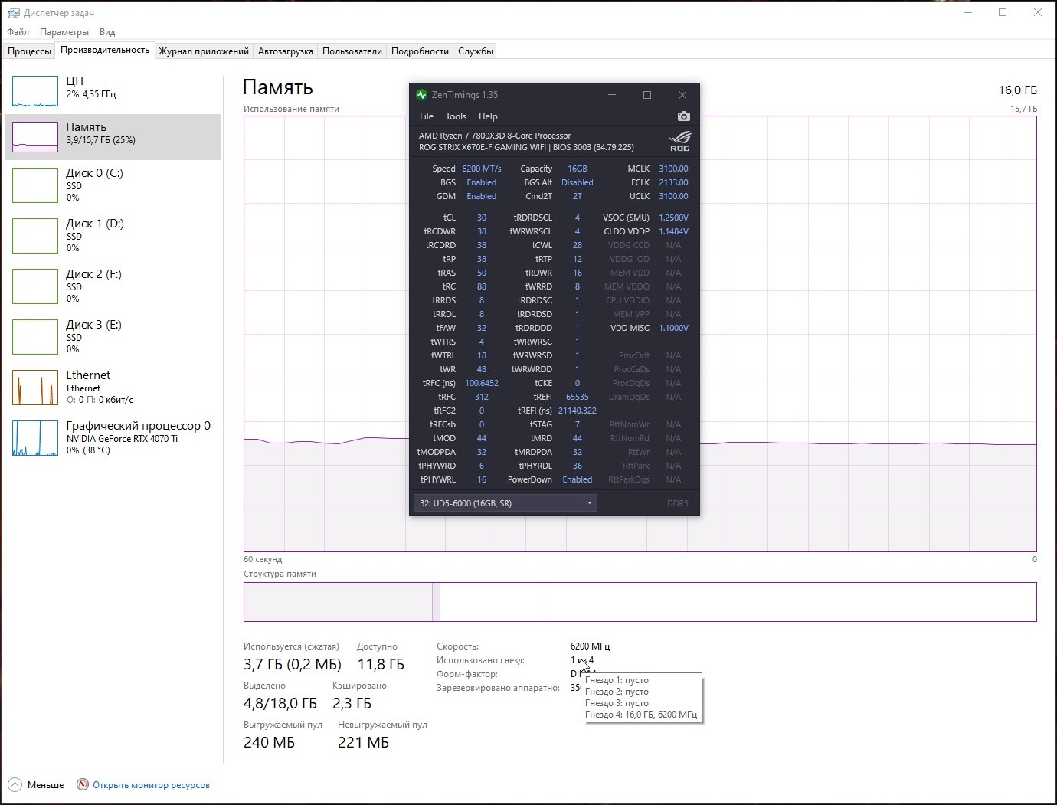
Task: Minimize the ZenTimings window
Action: pyautogui.click(x=612, y=95)
